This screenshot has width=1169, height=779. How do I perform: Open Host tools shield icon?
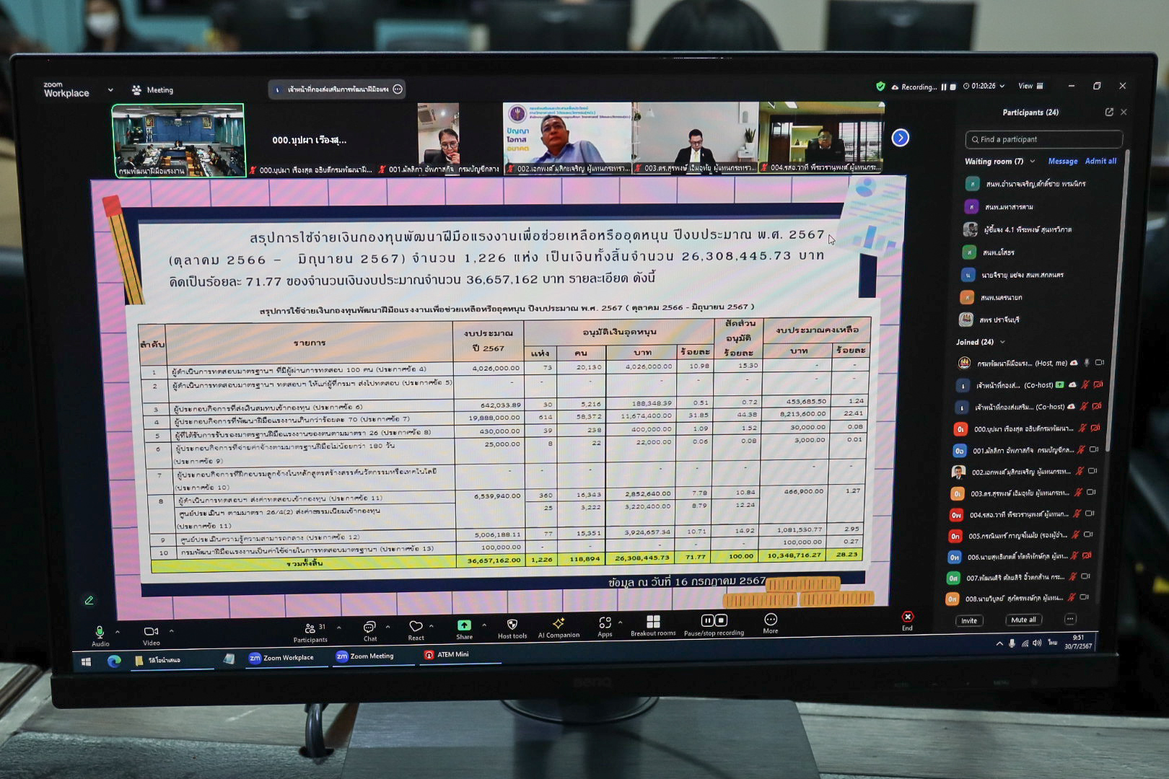(x=512, y=625)
